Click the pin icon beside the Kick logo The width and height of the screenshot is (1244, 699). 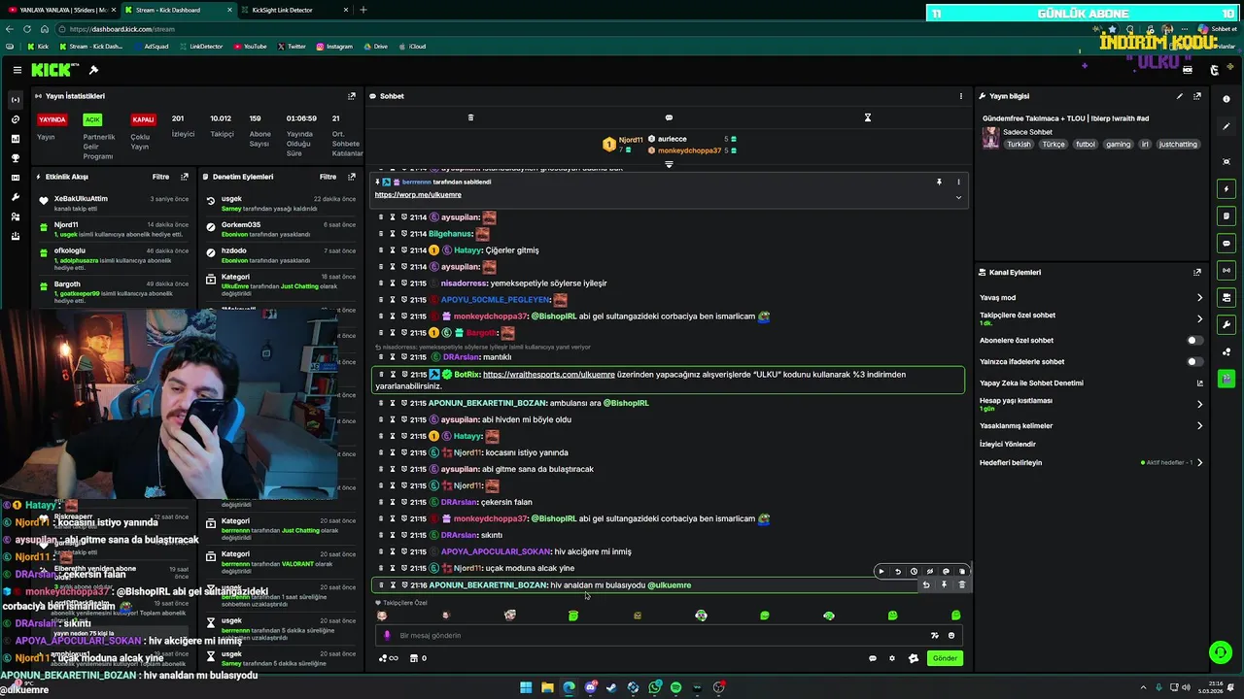93,70
